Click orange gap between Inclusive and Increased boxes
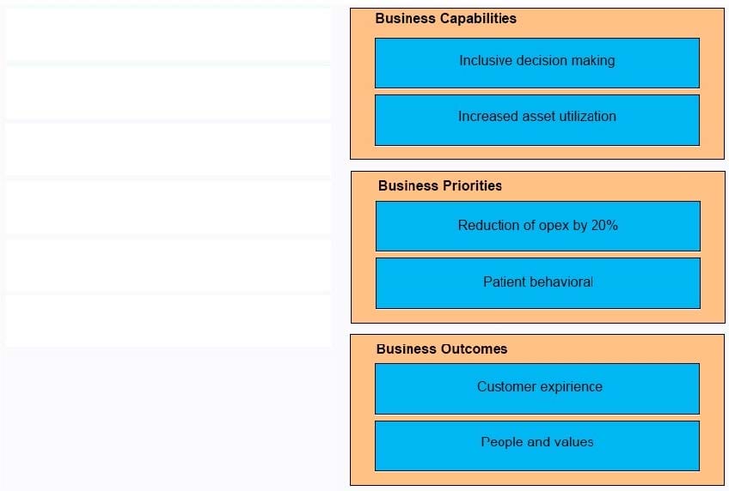 pos(537,92)
